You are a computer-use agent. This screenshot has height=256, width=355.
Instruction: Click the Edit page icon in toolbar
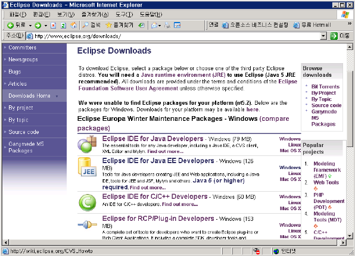177,25
